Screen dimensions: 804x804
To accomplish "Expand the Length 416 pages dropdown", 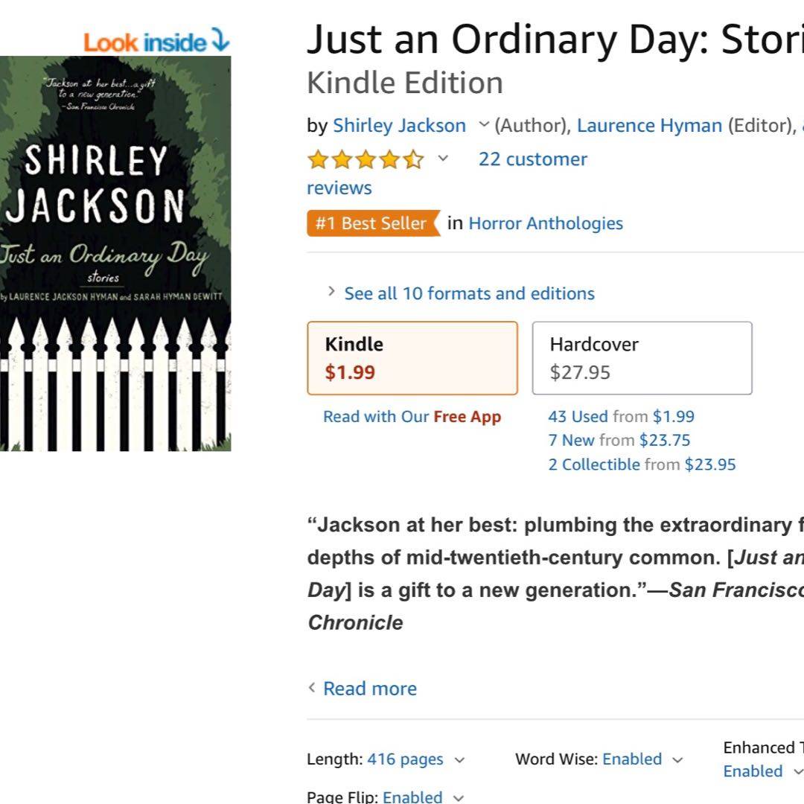I will (x=414, y=759).
